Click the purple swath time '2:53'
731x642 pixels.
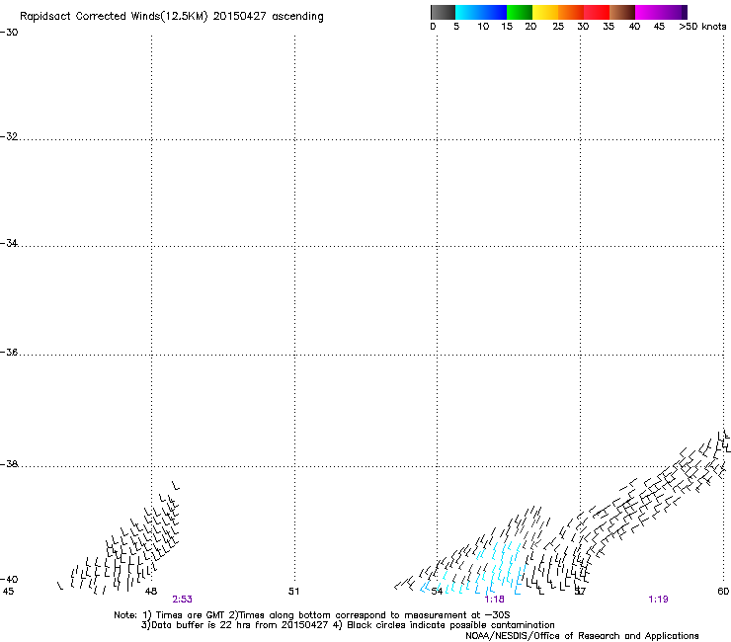click(183, 600)
